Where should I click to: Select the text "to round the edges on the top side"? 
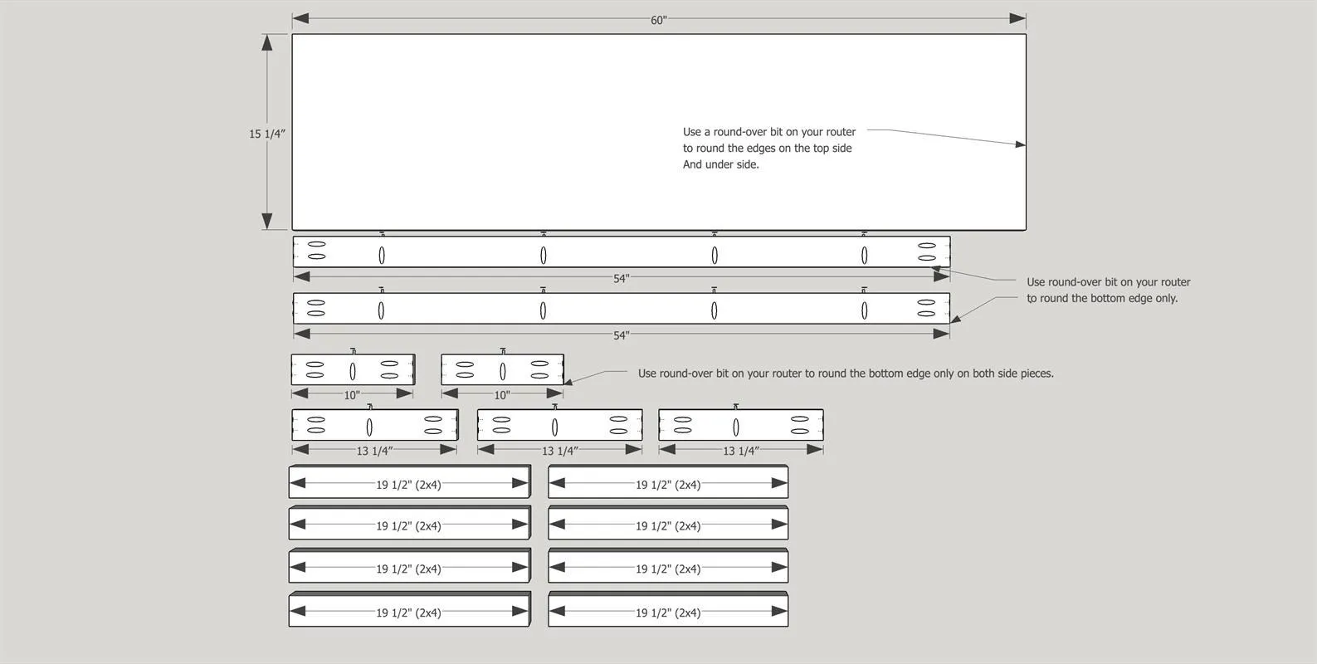click(x=768, y=149)
